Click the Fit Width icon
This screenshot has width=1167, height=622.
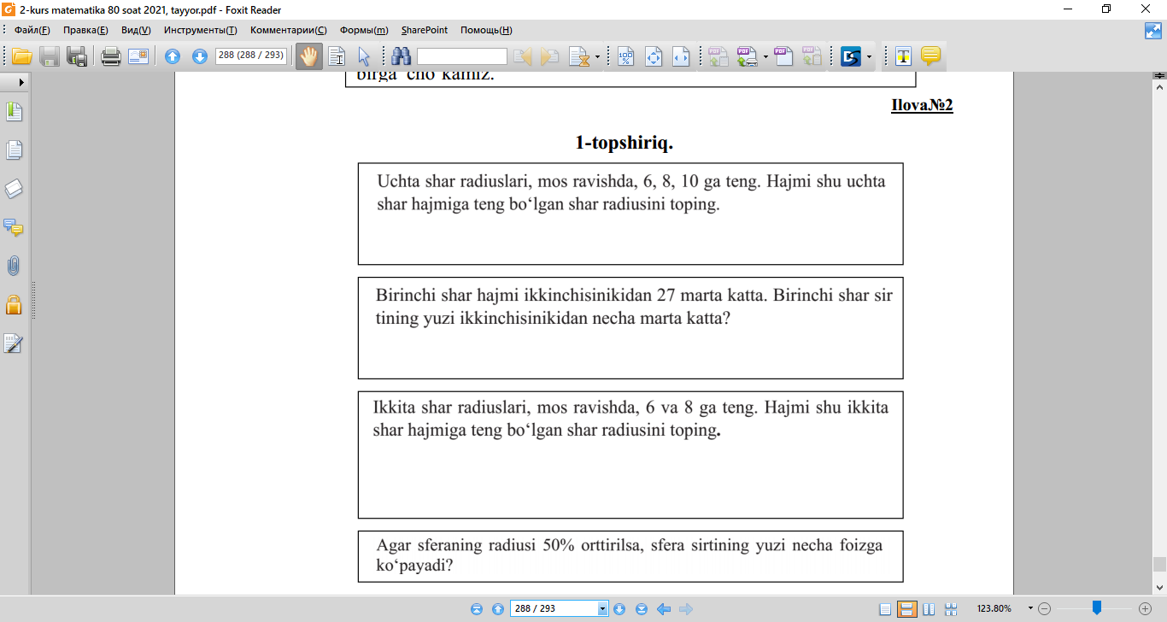[681, 57]
